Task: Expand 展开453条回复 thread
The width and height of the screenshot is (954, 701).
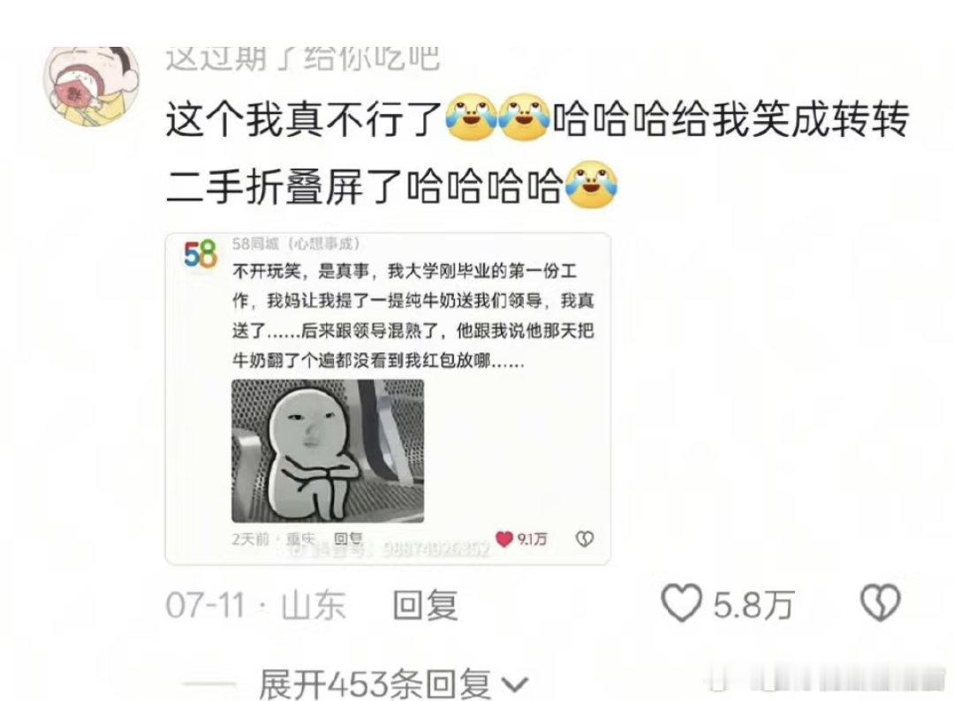Action: pos(392,683)
